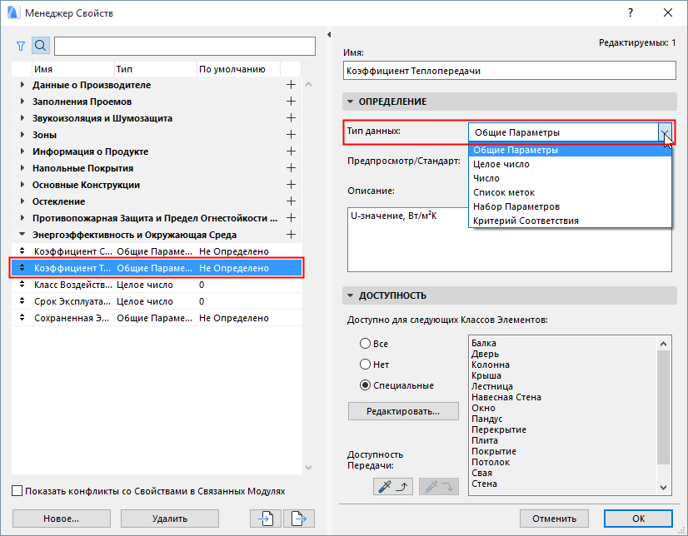The width and height of the screenshot is (688, 536).
Task: Click the Отменить button
Action: pos(554,519)
